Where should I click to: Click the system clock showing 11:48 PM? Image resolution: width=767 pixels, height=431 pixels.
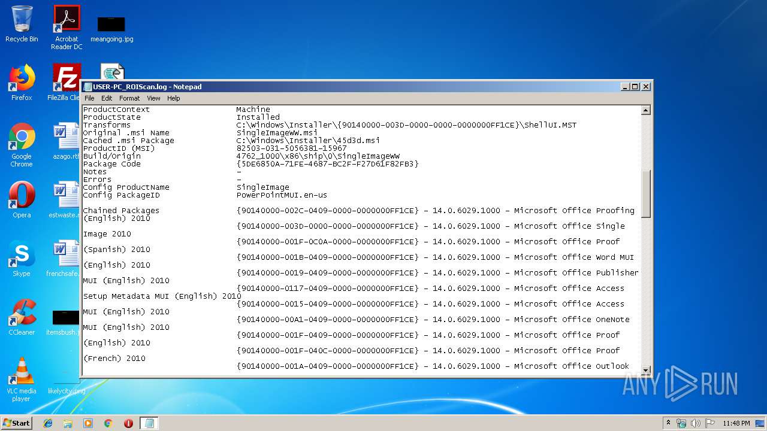click(736, 423)
